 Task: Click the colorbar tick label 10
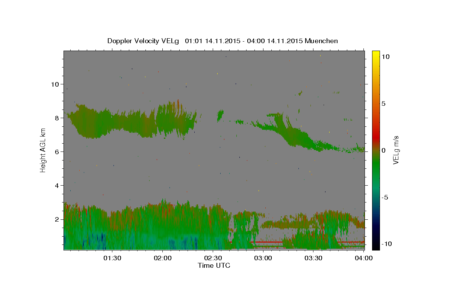tap(385, 56)
